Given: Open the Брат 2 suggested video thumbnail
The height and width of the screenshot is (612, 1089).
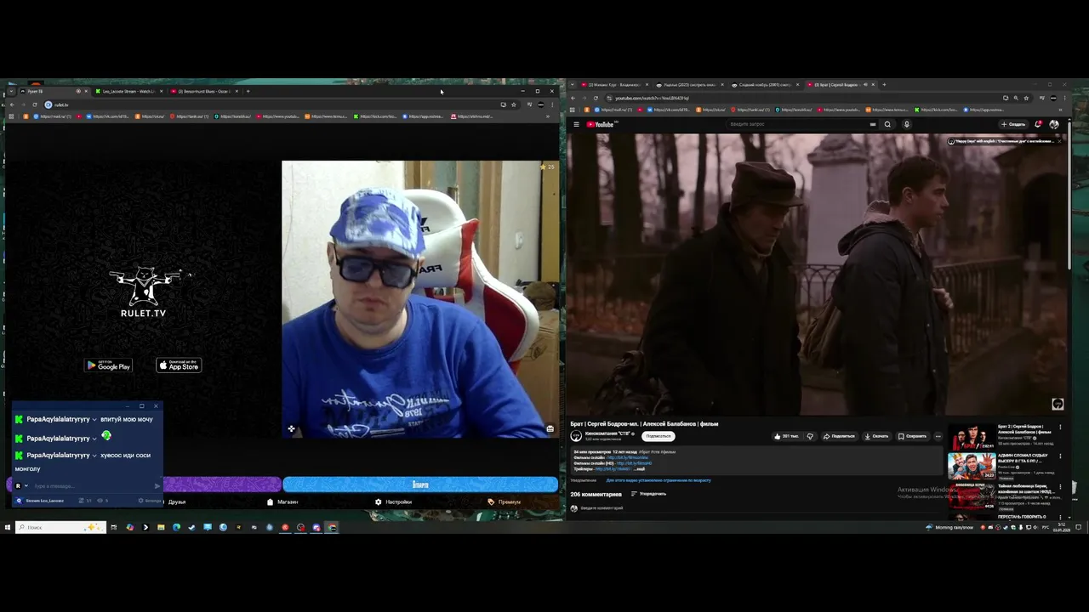Looking at the screenshot, I should coord(972,436).
